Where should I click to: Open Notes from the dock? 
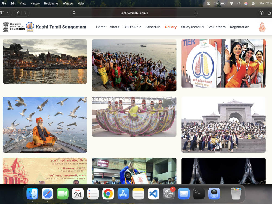click(138, 194)
